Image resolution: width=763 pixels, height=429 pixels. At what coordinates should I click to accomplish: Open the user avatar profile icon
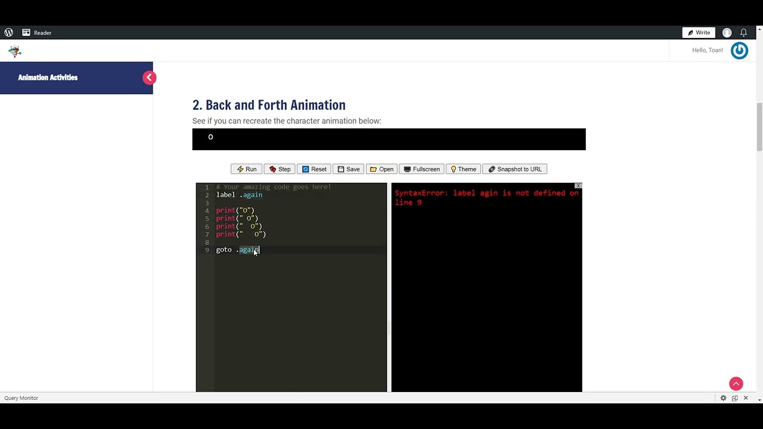(x=727, y=33)
